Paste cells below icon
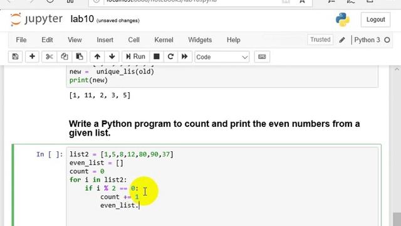 [x=80, y=56]
